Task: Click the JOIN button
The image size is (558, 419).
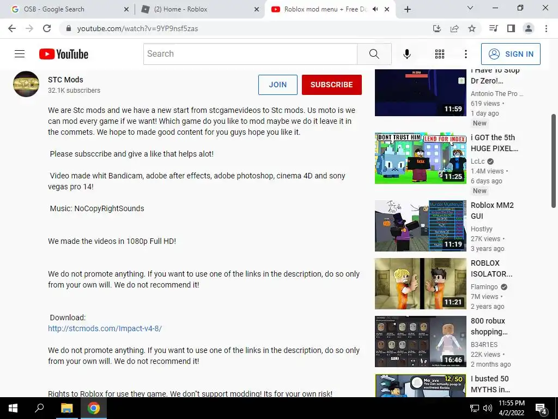Action: point(277,85)
